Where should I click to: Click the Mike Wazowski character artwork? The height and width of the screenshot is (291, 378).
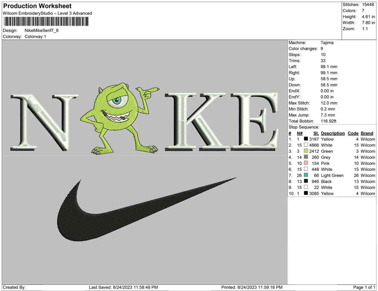point(120,118)
